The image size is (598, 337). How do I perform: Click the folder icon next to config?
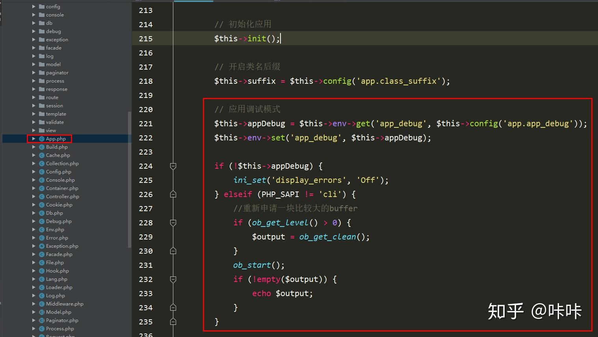coord(41,6)
